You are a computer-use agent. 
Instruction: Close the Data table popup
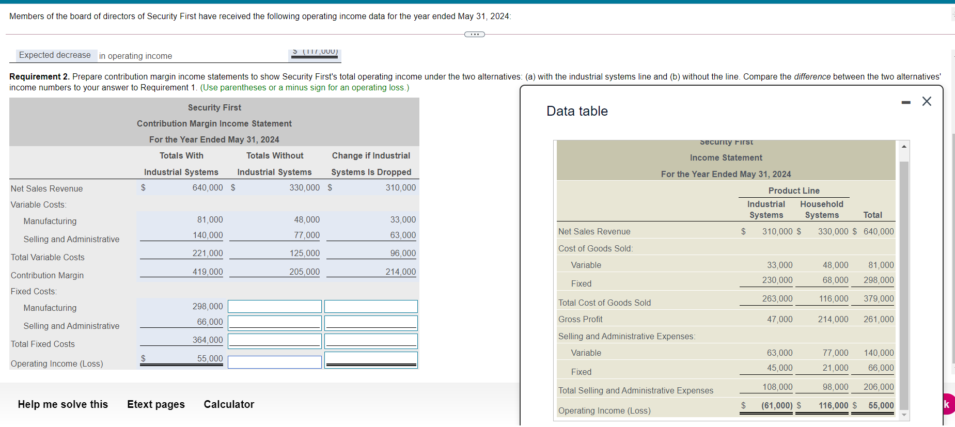(x=927, y=101)
